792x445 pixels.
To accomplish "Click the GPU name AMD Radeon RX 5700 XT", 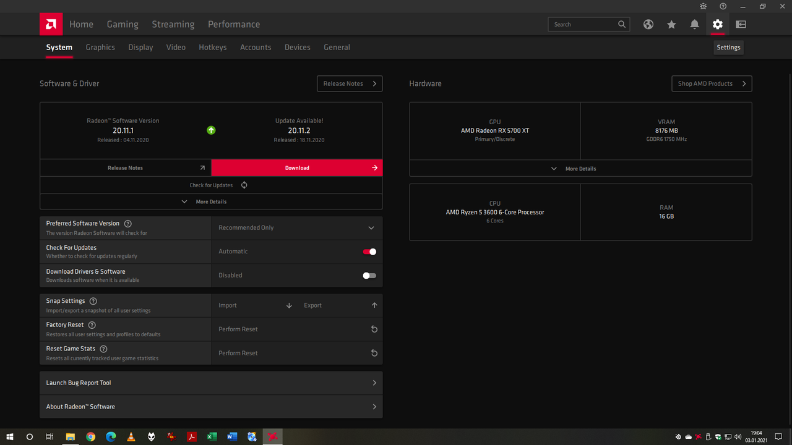I will click(495, 130).
